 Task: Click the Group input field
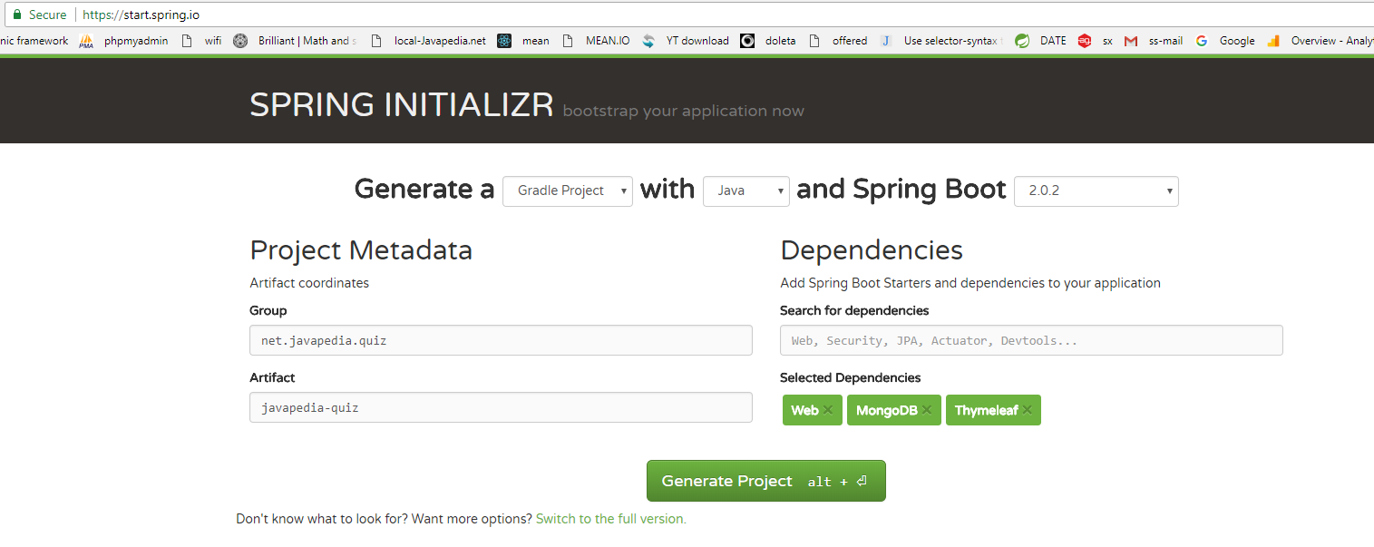coord(501,340)
